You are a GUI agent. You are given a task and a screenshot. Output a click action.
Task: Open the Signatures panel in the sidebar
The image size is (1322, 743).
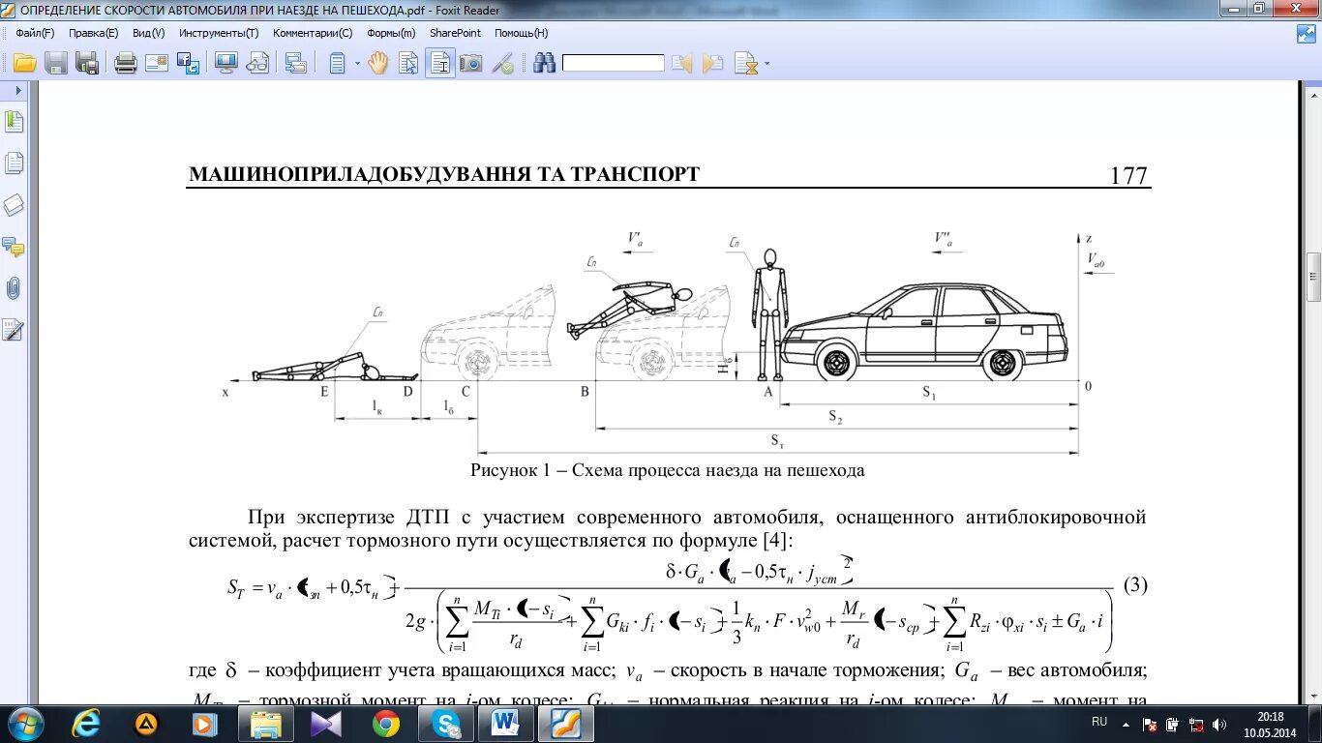[15, 330]
